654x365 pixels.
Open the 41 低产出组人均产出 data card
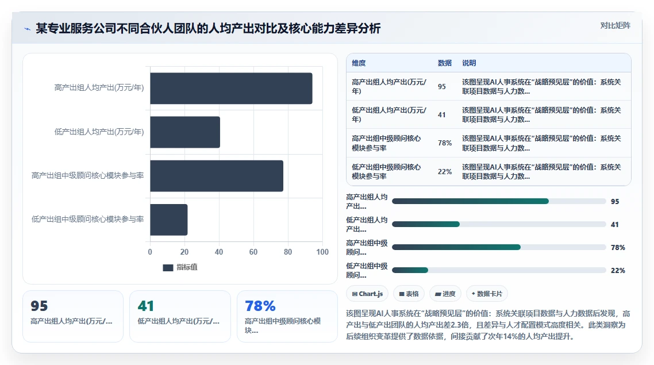180,316
